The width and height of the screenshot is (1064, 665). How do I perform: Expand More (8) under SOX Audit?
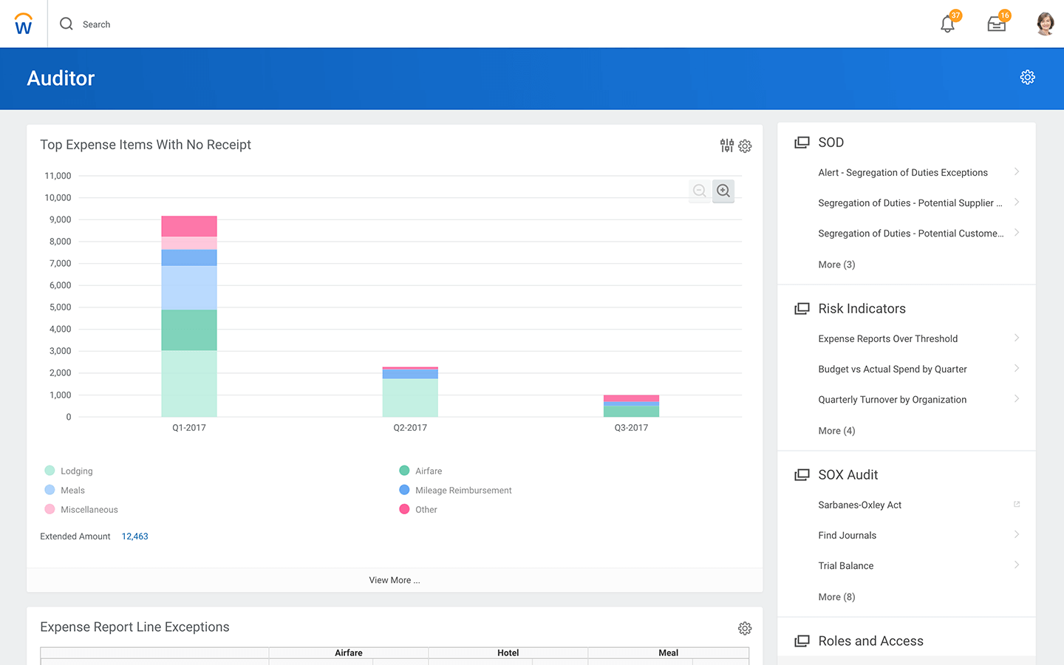pyautogui.click(x=836, y=597)
